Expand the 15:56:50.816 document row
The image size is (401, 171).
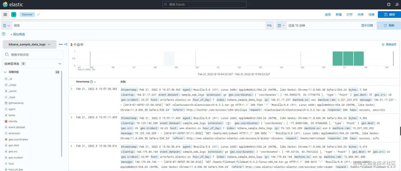click(72, 146)
